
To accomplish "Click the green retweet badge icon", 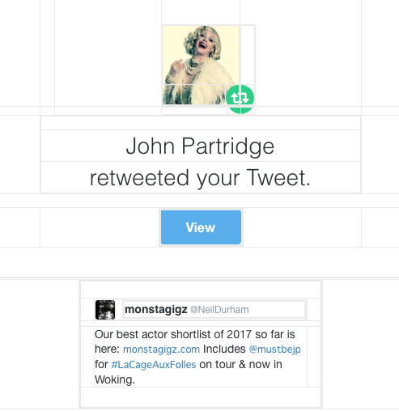I will [x=240, y=99].
